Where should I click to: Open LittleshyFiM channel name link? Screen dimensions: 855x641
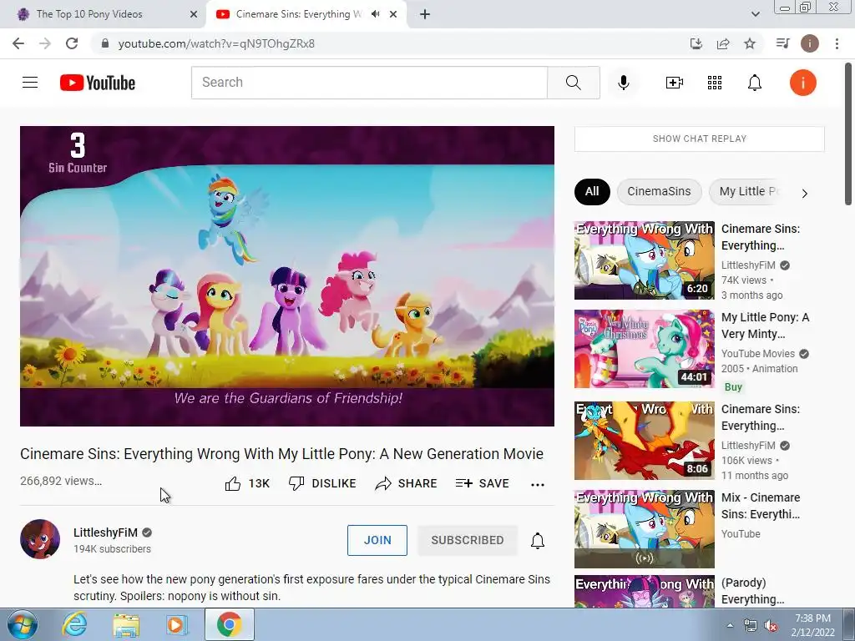(105, 532)
